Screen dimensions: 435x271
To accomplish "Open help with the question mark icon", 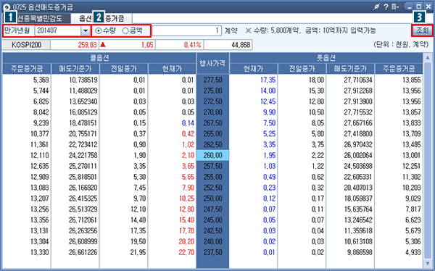I will click(386, 7).
